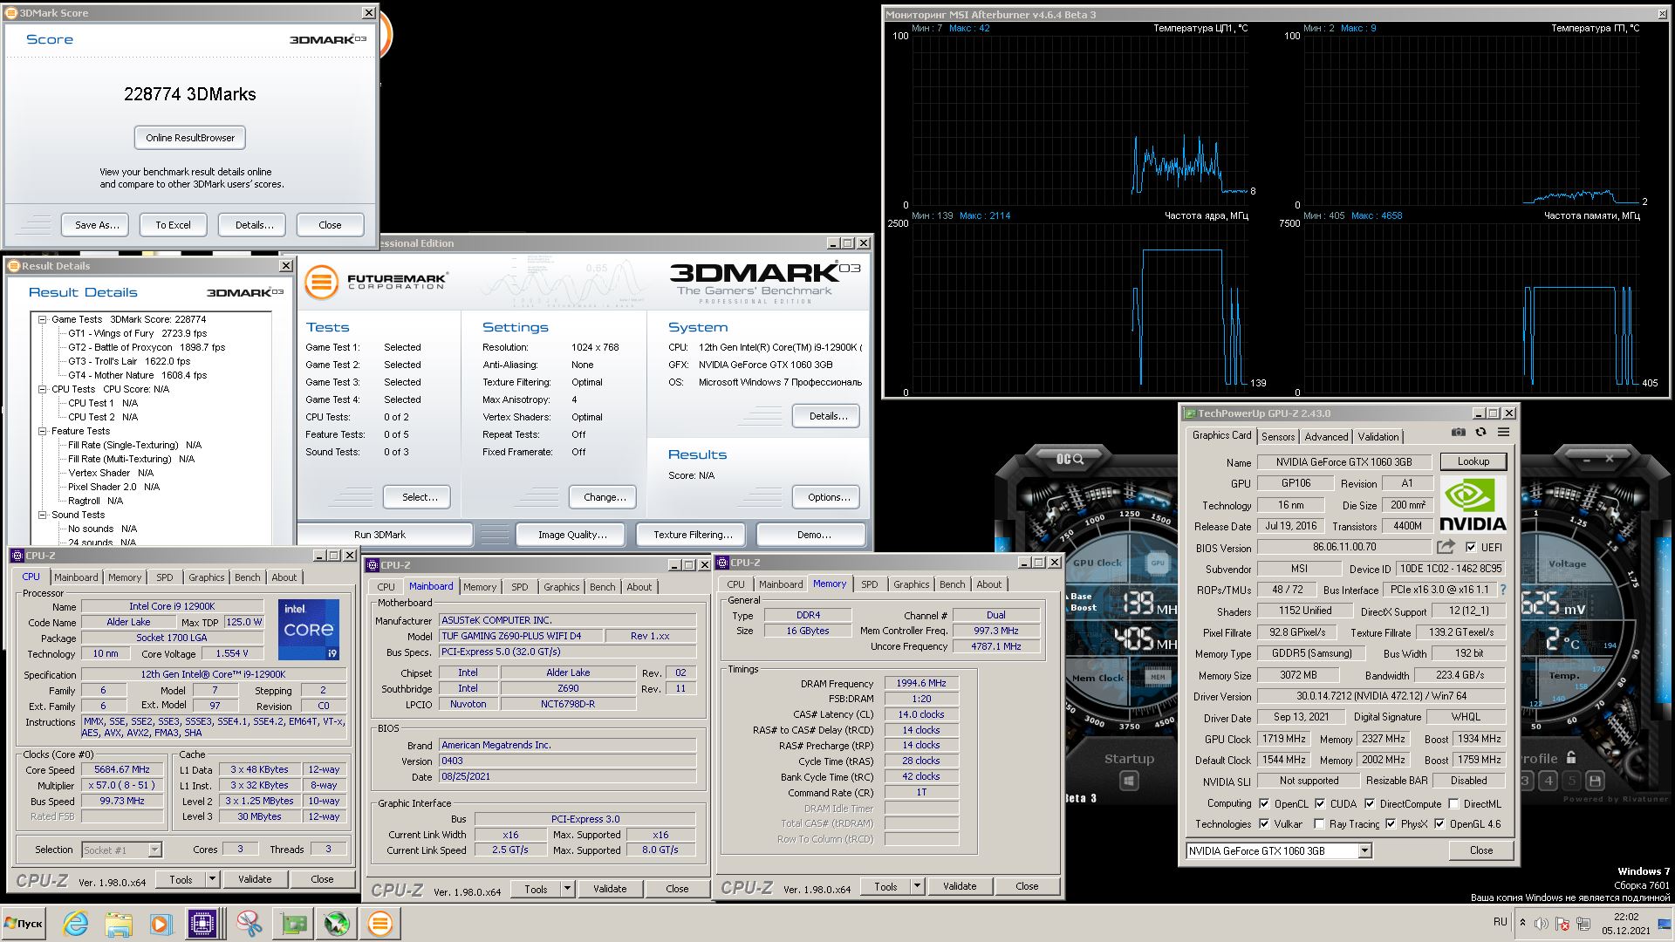1675x942 pixels.
Task: Click GPU-Z screenshot camera icon
Action: (1458, 433)
